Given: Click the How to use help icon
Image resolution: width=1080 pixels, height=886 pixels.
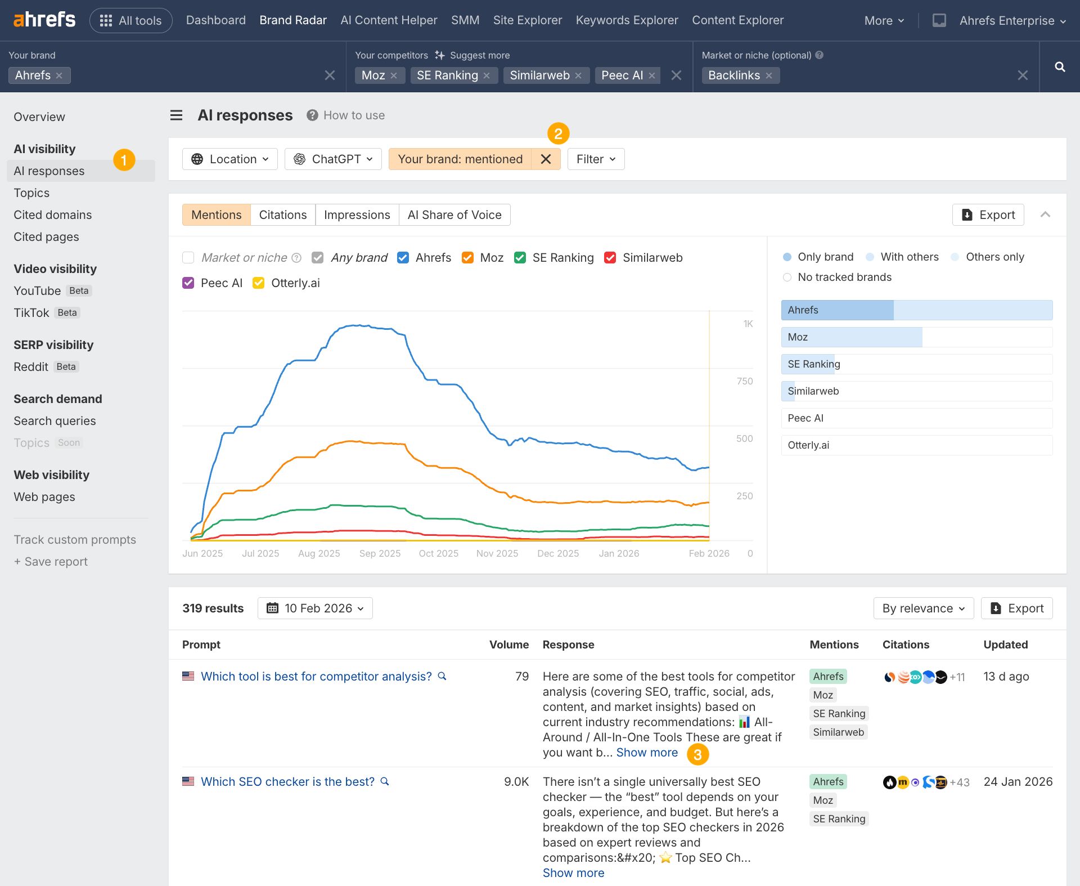Looking at the screenshot, I should 311,115.
